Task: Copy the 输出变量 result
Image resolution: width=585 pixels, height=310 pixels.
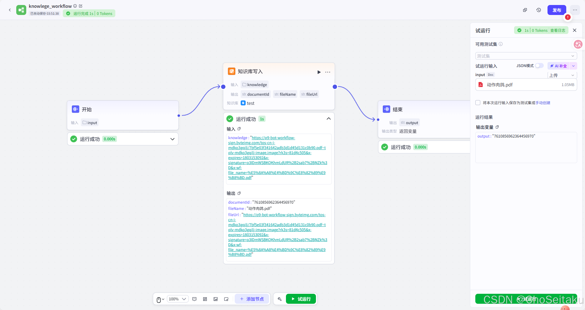Action: (497, 127)
